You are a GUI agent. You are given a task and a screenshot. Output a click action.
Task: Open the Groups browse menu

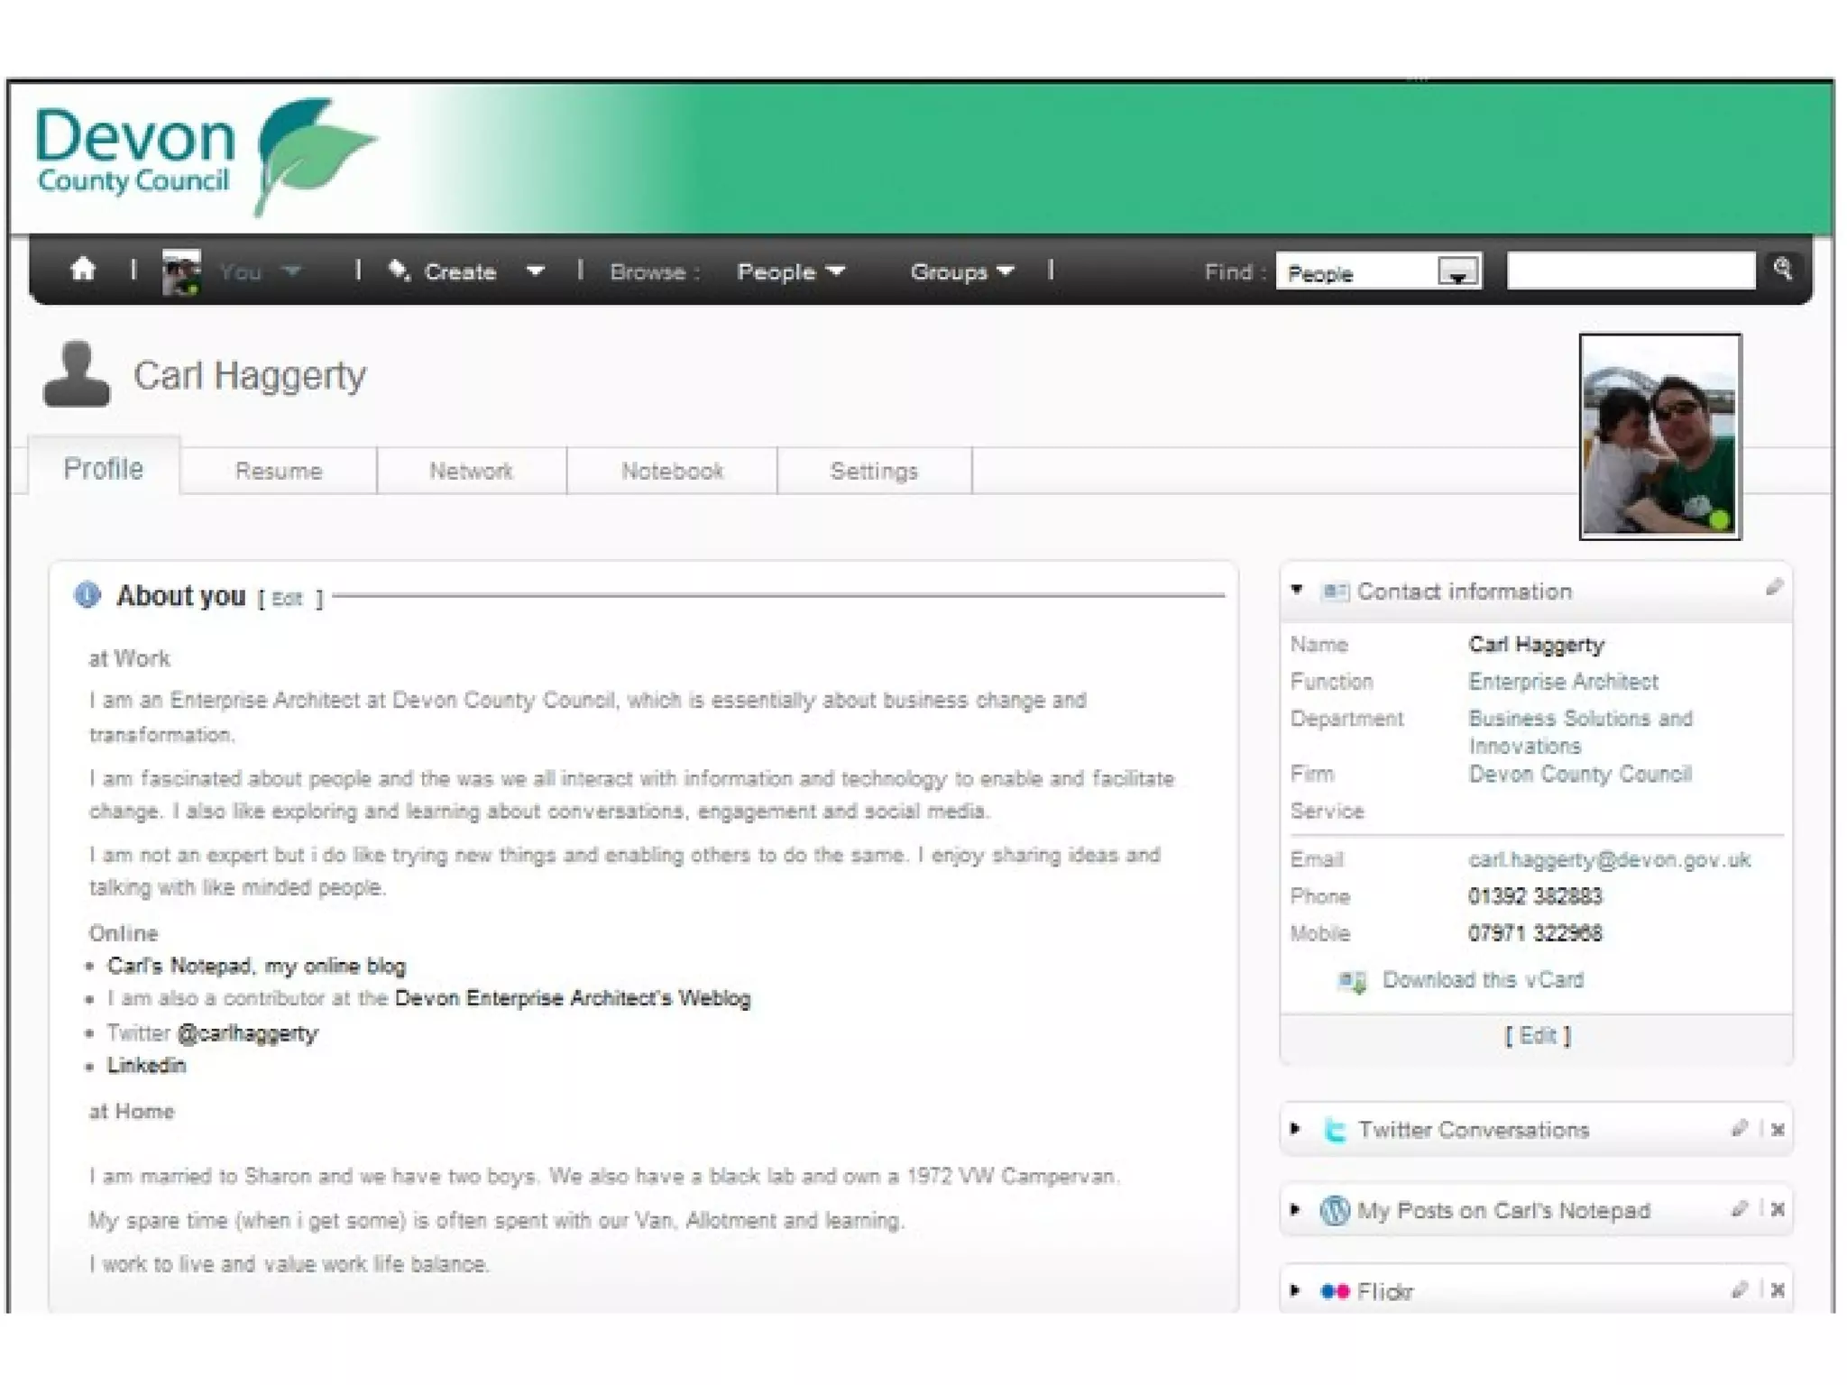click(961, 271)
